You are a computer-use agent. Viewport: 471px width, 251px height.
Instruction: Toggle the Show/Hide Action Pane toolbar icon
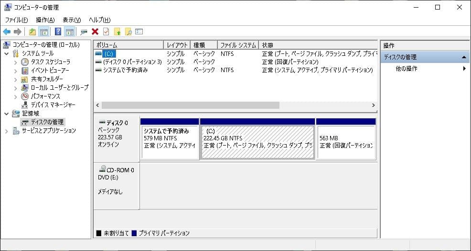click(69, 31)
